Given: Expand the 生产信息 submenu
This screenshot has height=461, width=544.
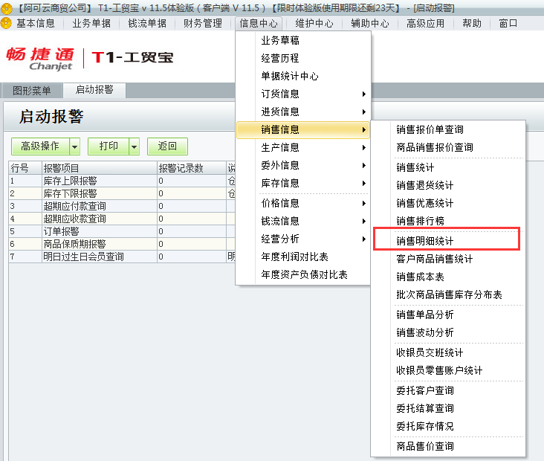Looking at the screenshot, I should tap(302, 147).
